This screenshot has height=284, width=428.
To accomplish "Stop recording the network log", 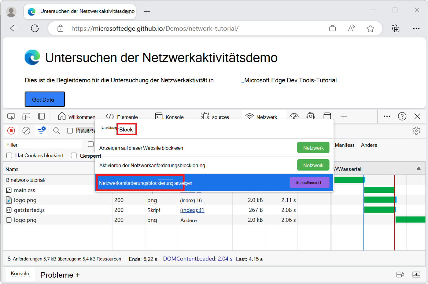I will 11,131.
